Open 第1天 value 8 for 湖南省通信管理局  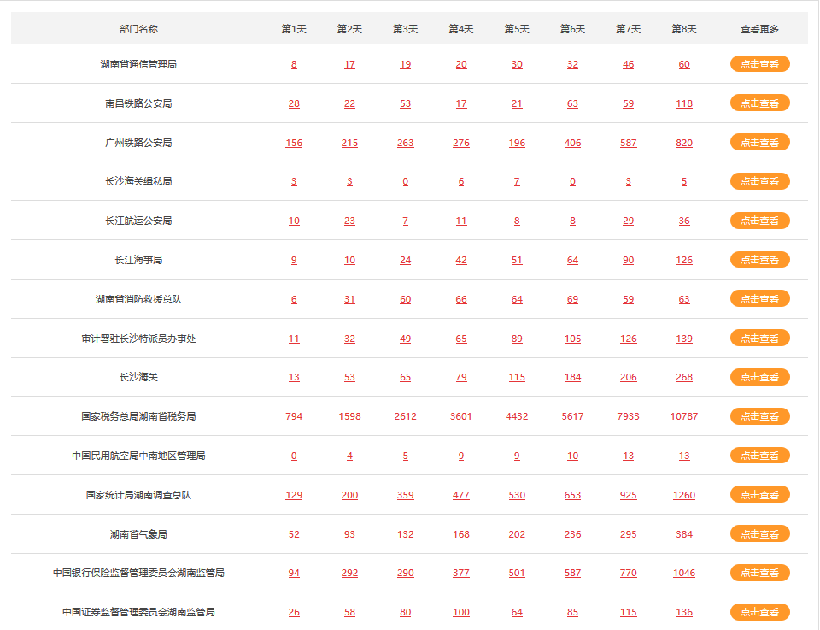click(x=294, y=64)
